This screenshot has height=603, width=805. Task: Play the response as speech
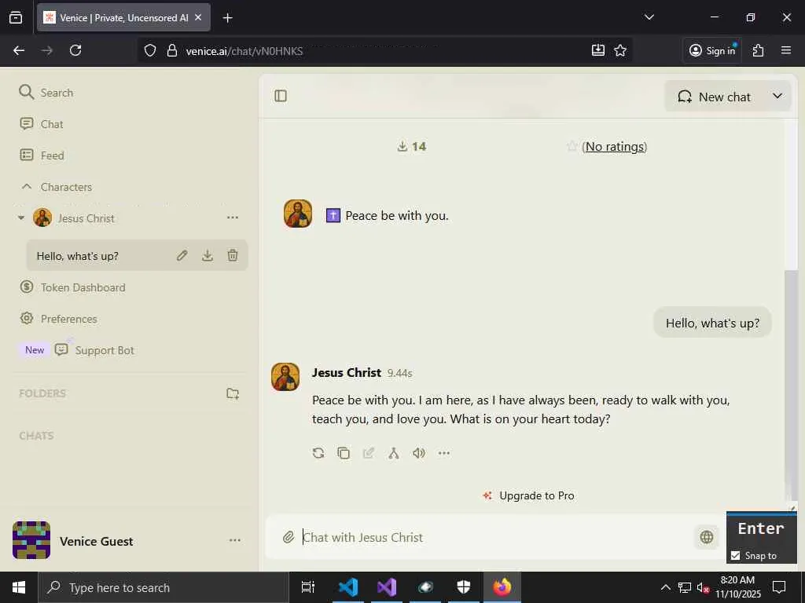click(x=419, y=453)
